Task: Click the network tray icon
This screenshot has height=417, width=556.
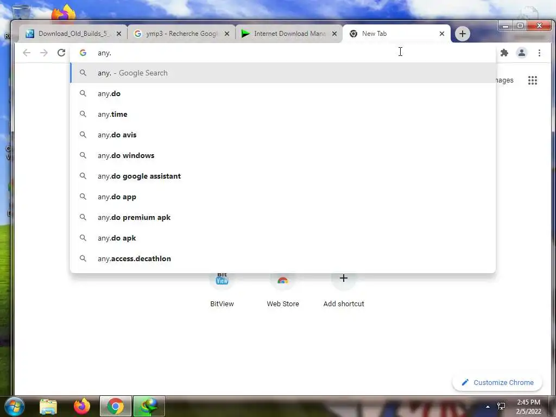Action: [x=501, y=406]
